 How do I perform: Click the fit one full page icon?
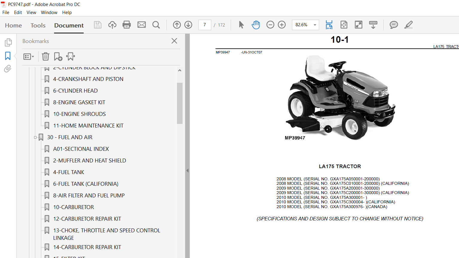[x=344, y=25]
